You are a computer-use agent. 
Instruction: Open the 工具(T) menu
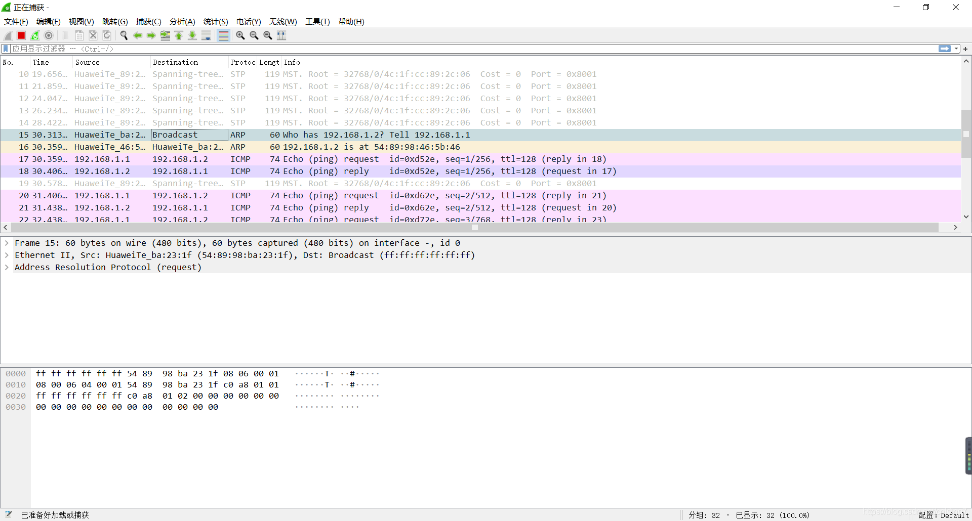(x=317, y=22)
